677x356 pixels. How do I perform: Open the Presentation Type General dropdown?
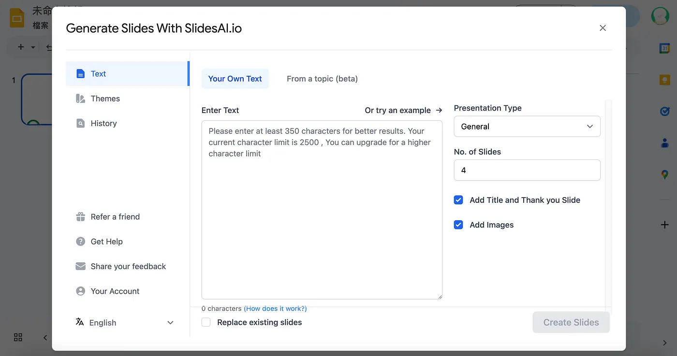527,127
